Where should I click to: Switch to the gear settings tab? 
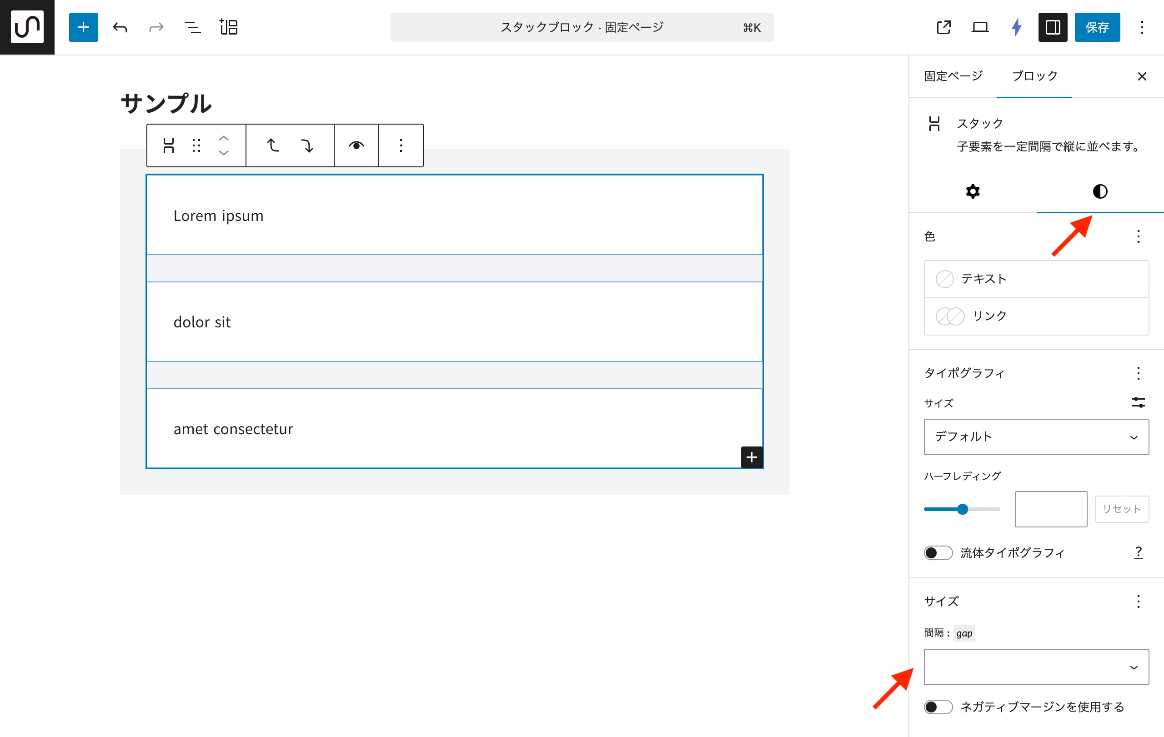[973, 191]
